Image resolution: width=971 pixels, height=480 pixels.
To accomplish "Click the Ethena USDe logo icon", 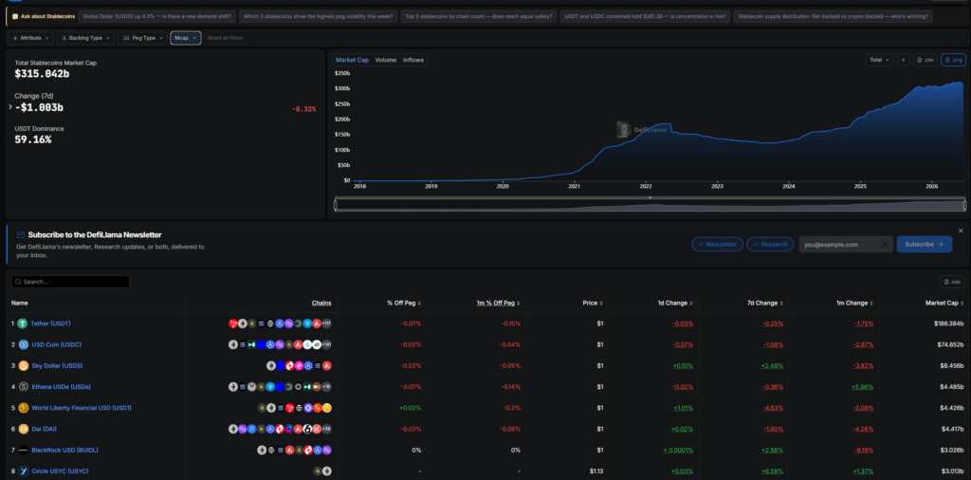I will [x=24, y=386].
